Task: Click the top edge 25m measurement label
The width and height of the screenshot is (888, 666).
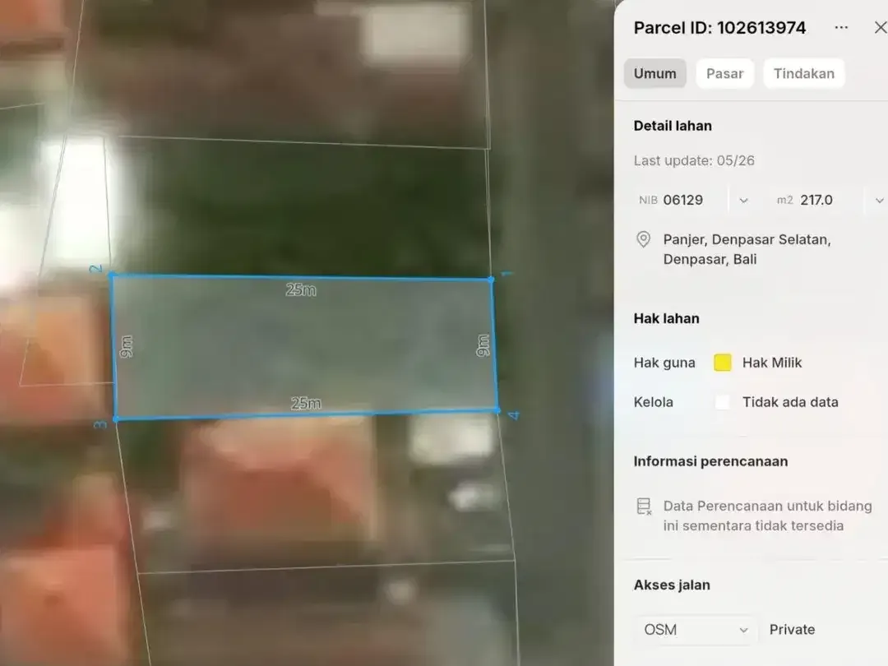Action: tap(301, 290)
